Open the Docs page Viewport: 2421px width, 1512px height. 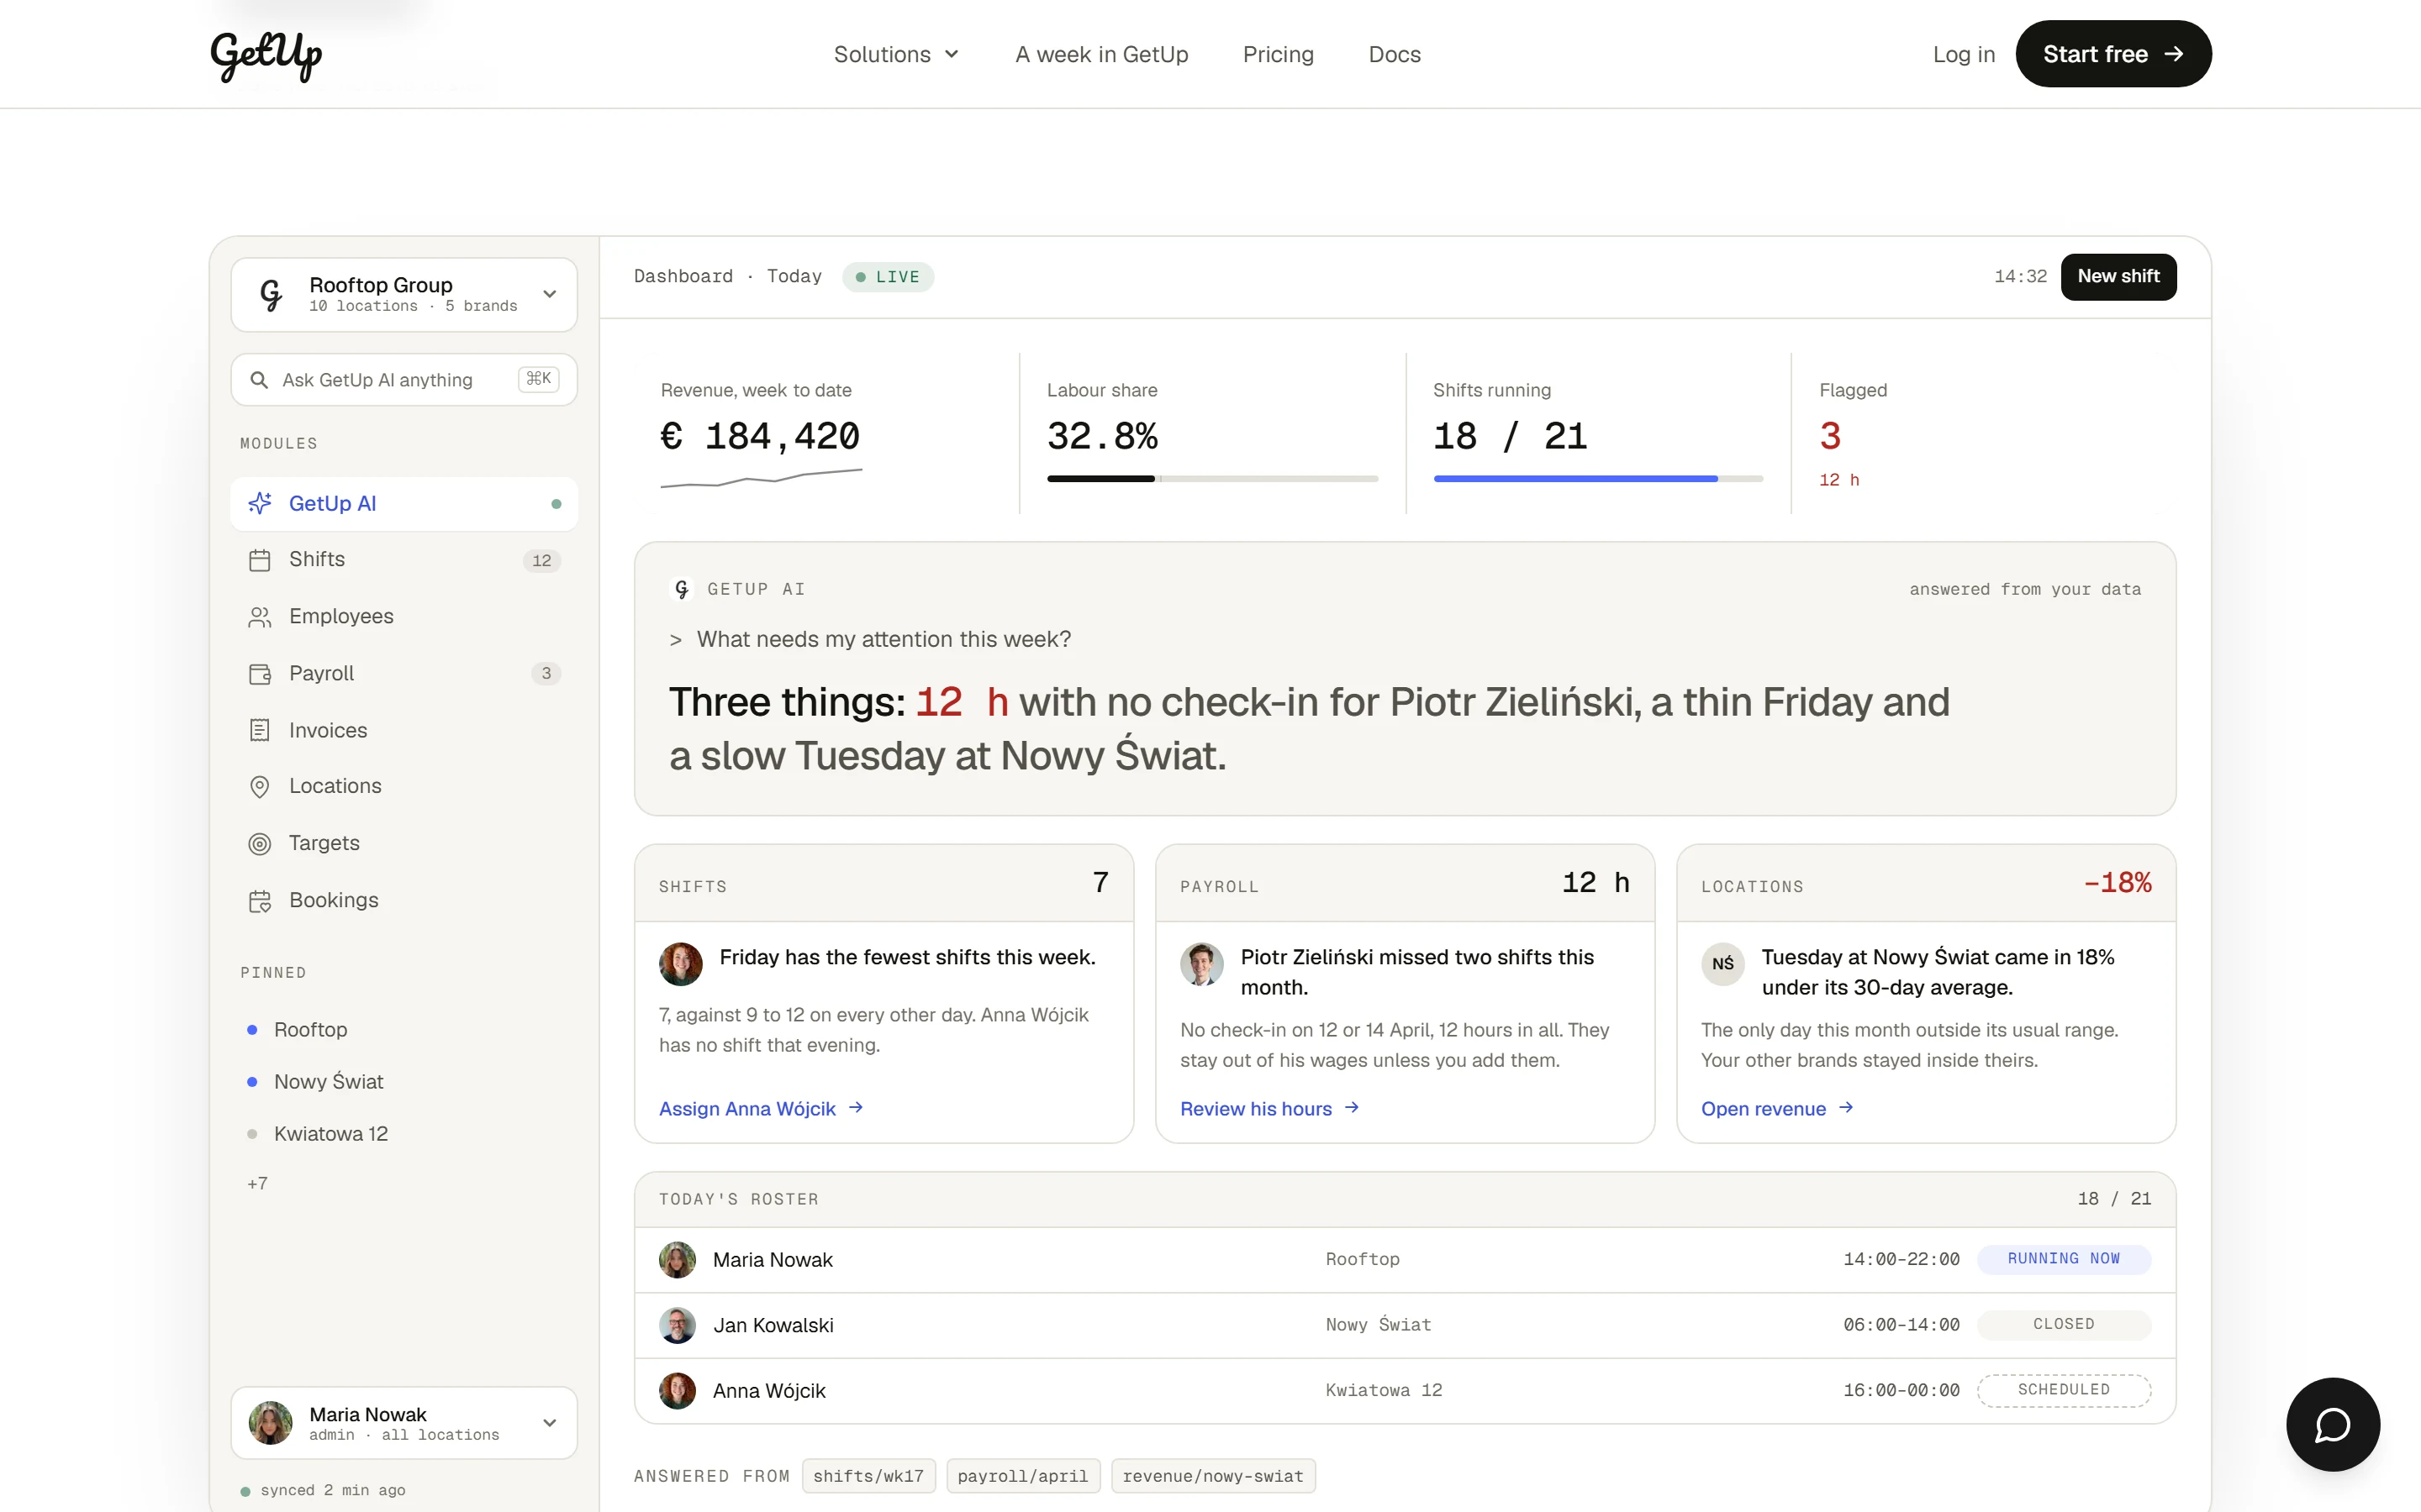pos(1395,54)
